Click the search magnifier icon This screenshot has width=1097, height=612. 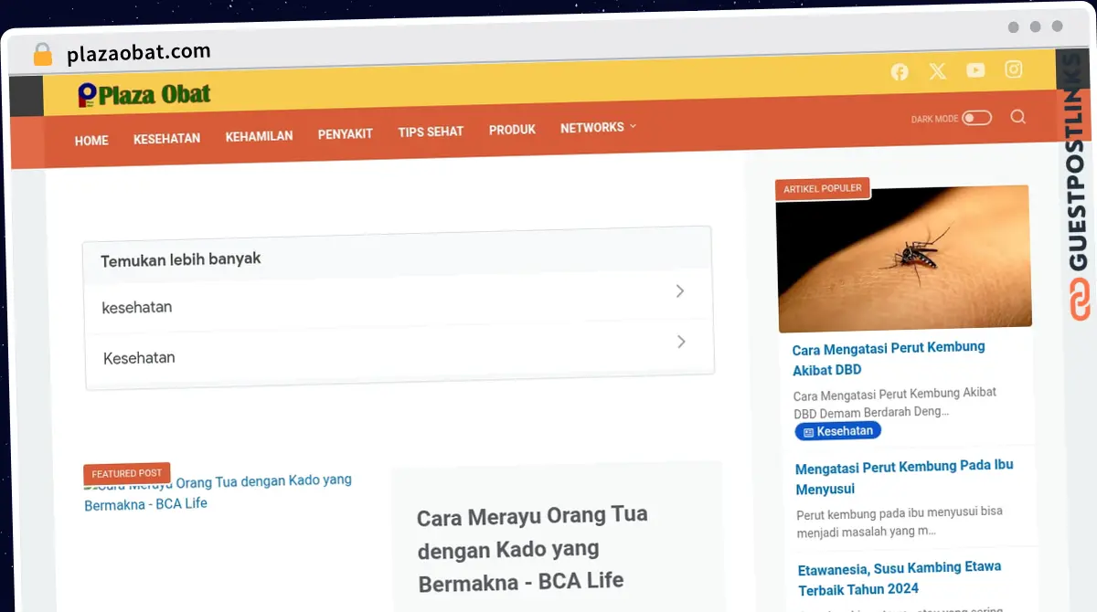point(1018,117)
